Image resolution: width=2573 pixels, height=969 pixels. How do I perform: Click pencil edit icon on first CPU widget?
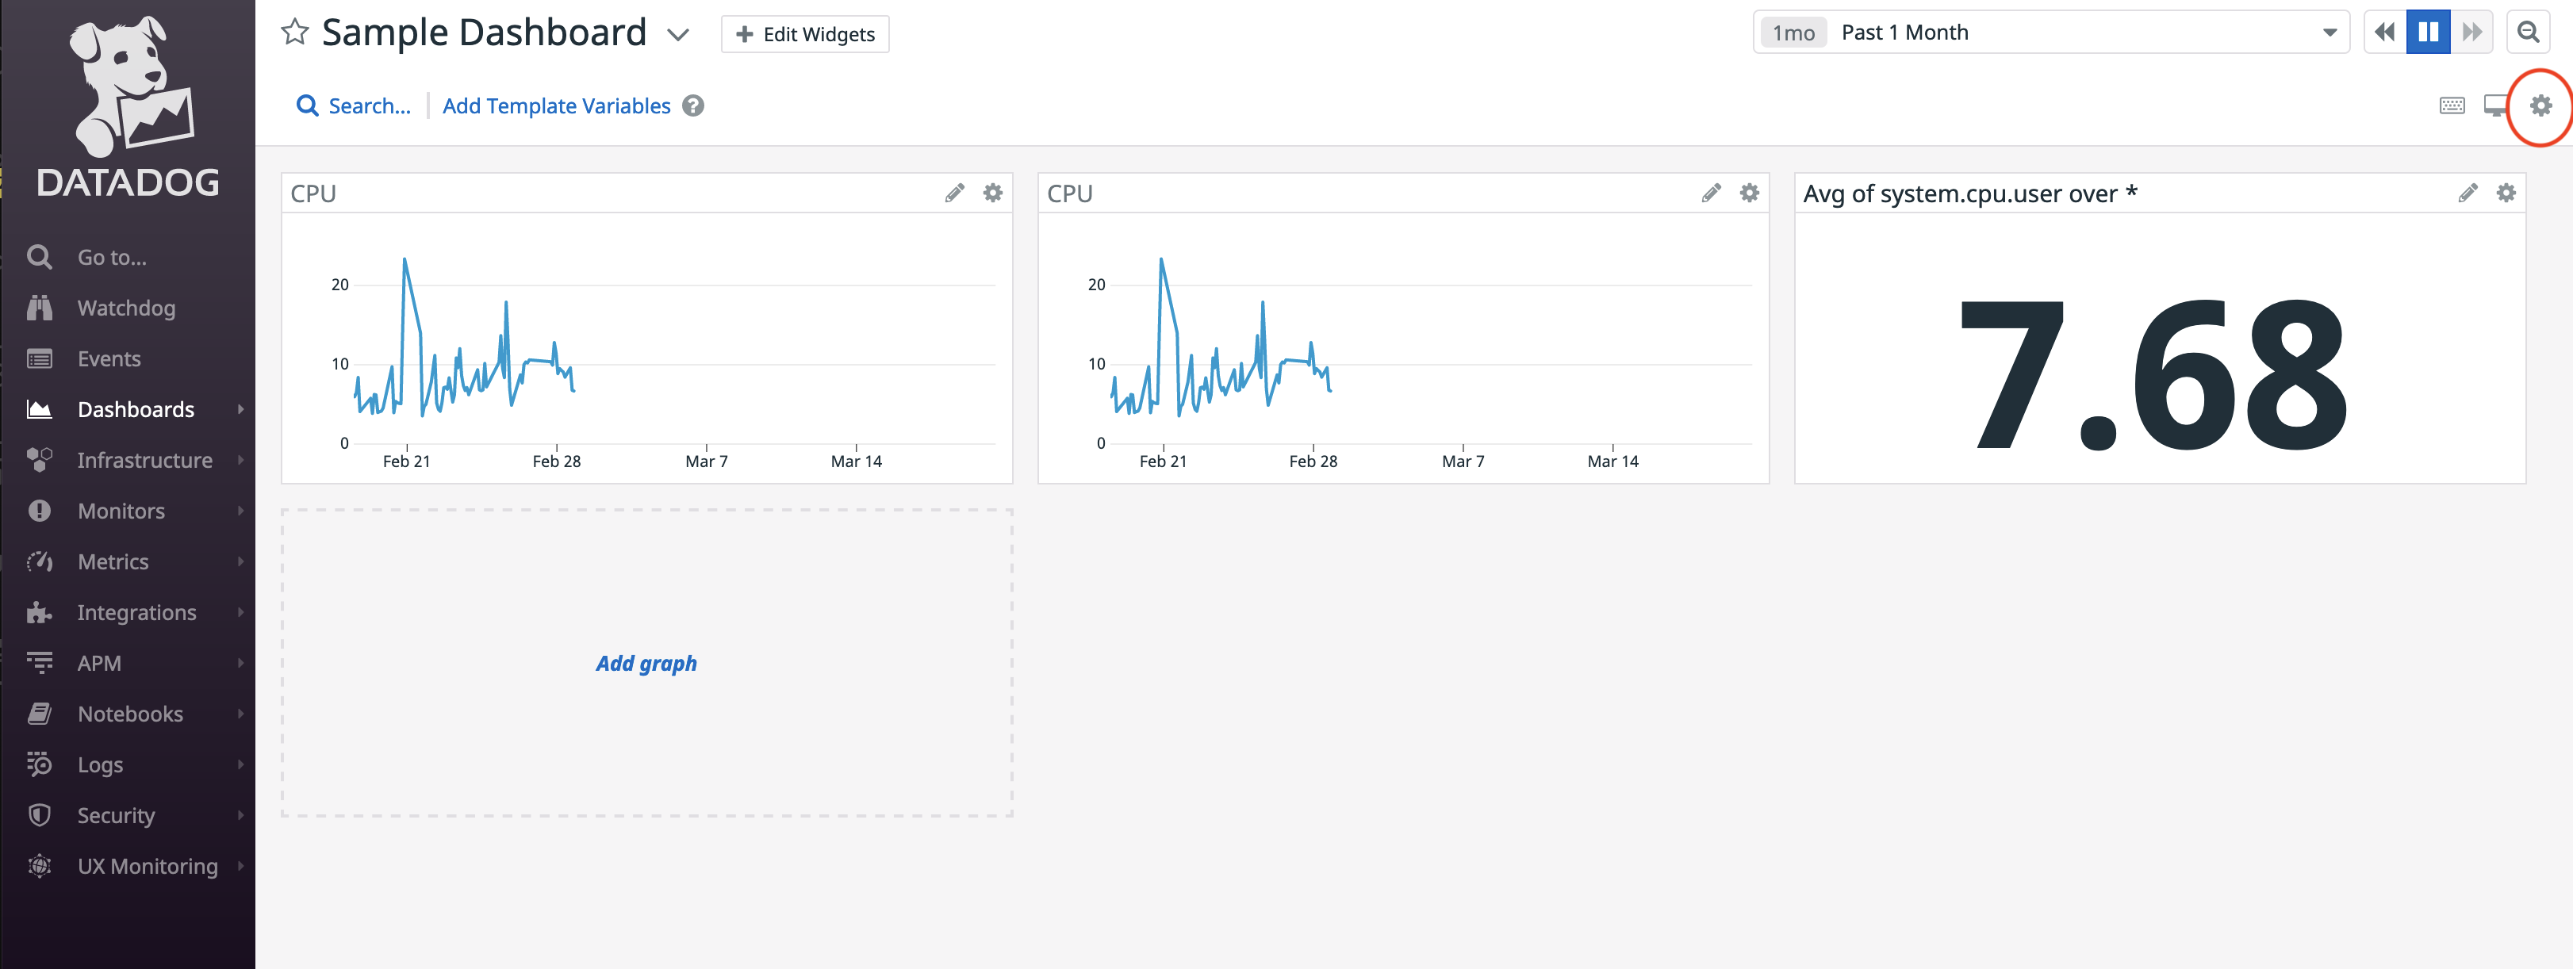tap(954, 193)
